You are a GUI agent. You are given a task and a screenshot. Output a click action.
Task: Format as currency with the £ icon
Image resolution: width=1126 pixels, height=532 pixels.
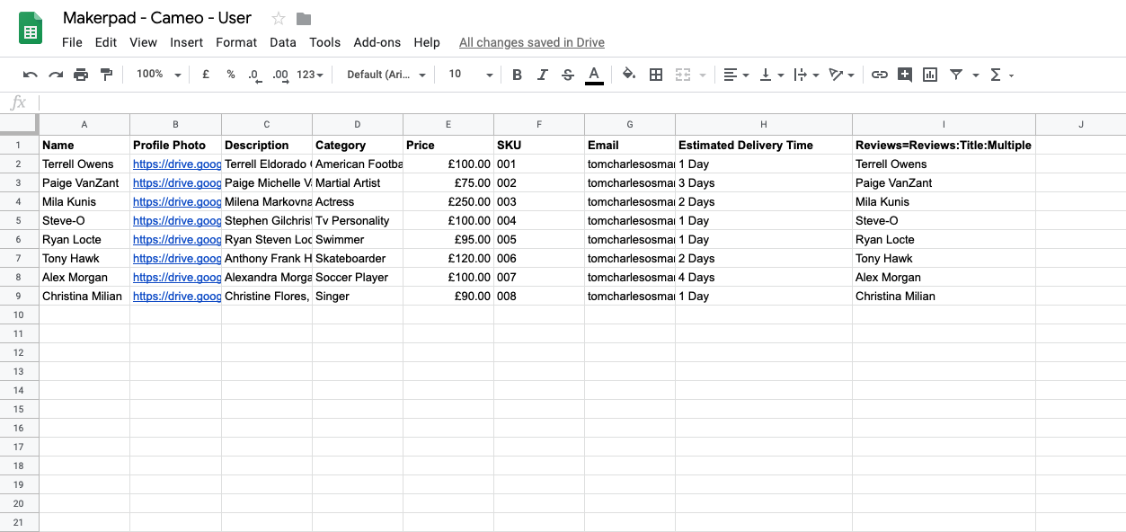206,75
